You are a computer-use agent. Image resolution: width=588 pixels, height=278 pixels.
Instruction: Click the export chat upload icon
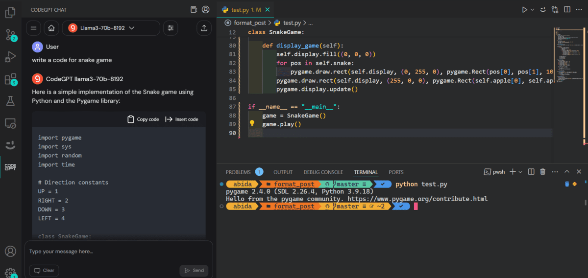[203, 28]
